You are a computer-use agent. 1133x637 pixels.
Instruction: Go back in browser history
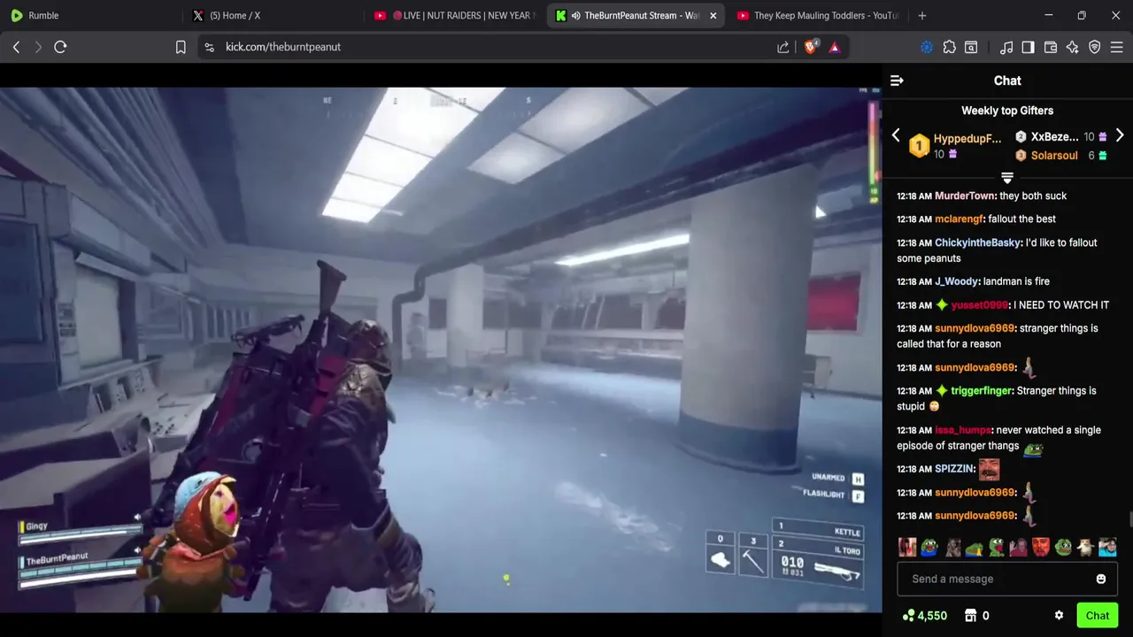click(16, 47)
